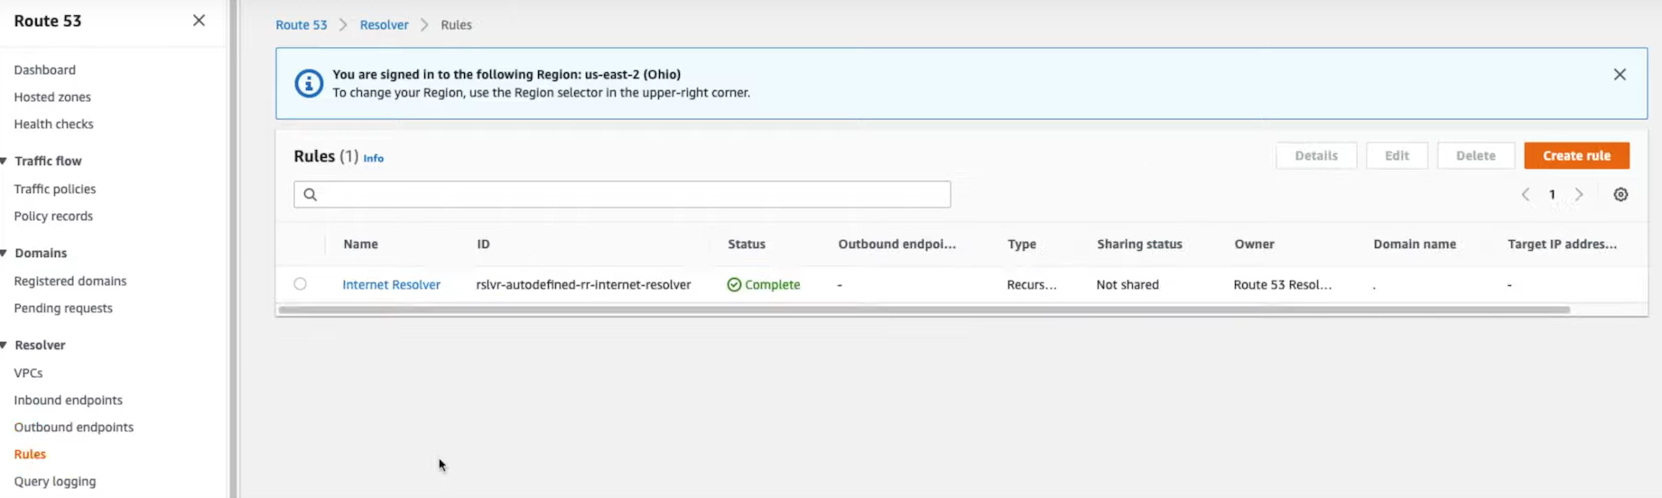Open table preferences gear icon
The height and width of the screenshot is (498, 1662).
coord(1620,195)
